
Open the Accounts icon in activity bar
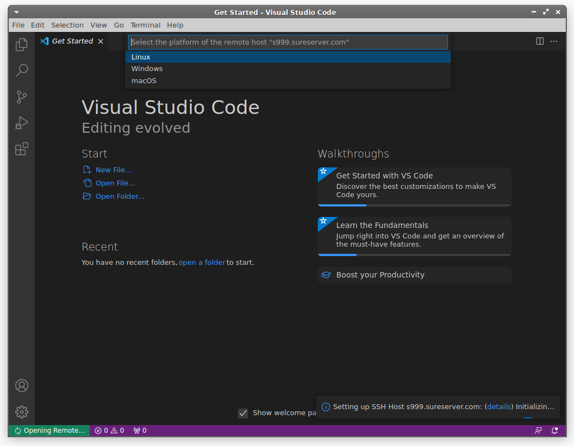click(21, 385)
